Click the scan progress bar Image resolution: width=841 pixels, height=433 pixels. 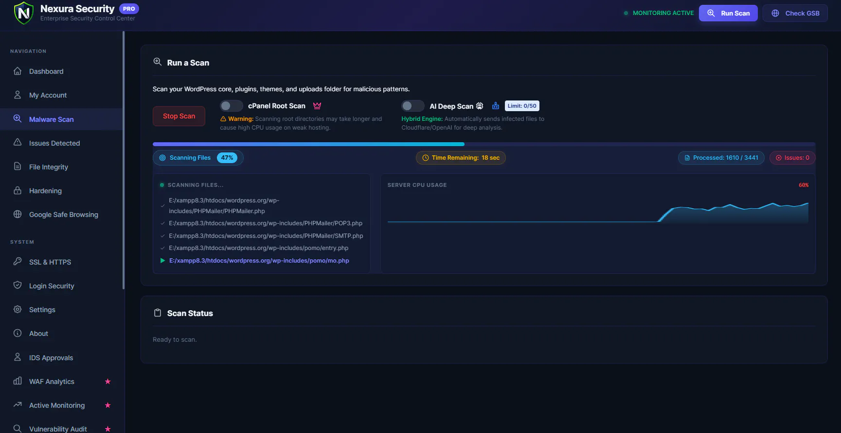click(484, 144)
